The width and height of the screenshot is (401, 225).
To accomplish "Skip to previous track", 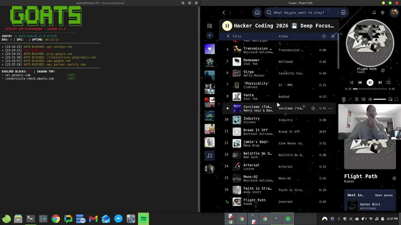I will pyautogui.click(x=360, y=82).
